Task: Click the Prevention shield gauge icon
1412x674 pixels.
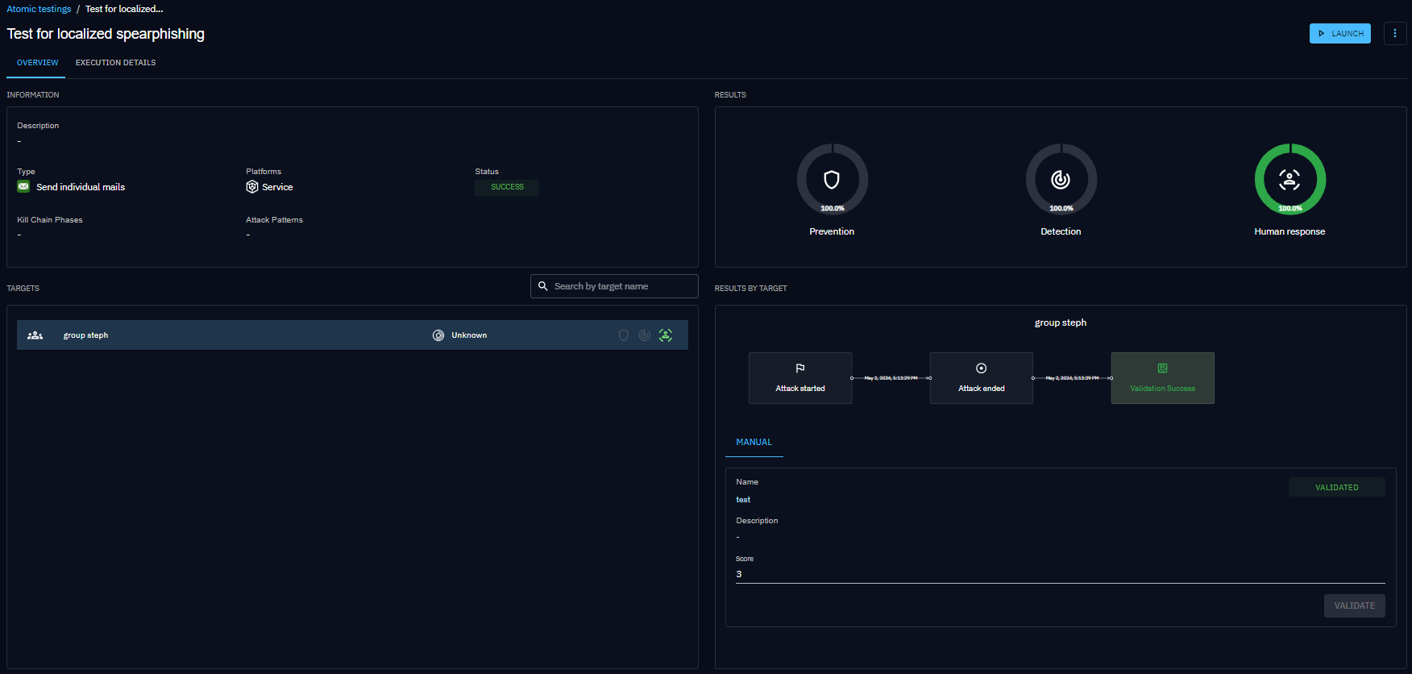Action: 832,180
